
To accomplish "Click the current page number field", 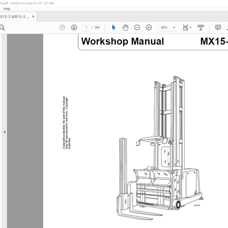I will [x=86, y=28].
